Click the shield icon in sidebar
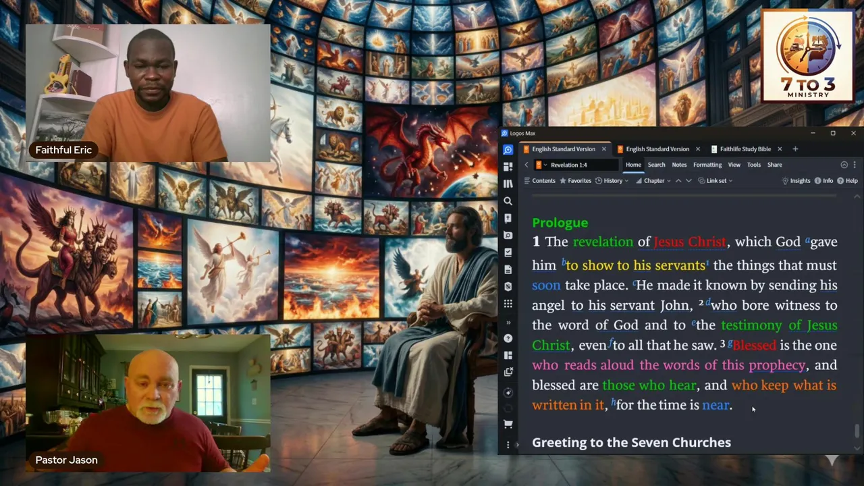Screen dimensions: 864x486 (508, 287)
